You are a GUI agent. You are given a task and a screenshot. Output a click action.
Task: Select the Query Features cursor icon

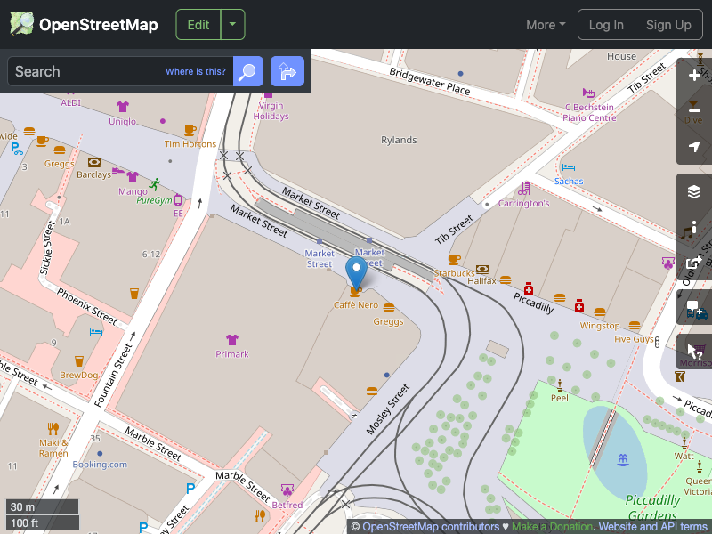(x=694, y=351)
